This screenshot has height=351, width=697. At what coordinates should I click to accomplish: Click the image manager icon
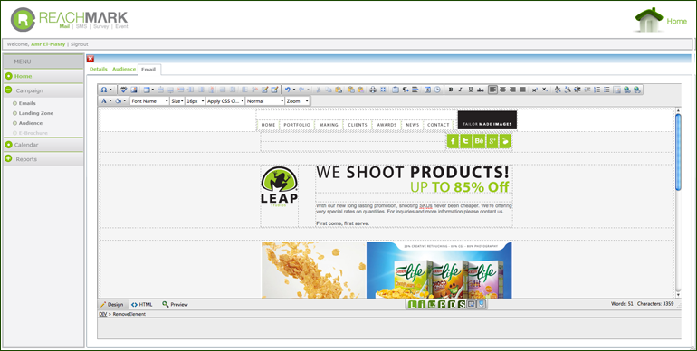pyautogui.click(x=134, y=90)
